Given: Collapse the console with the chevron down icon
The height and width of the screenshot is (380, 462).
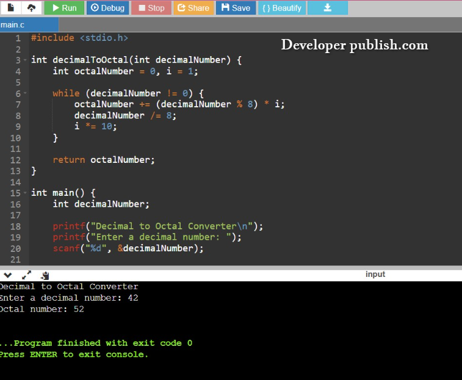Looking at the screenshot, I should 8,275.
